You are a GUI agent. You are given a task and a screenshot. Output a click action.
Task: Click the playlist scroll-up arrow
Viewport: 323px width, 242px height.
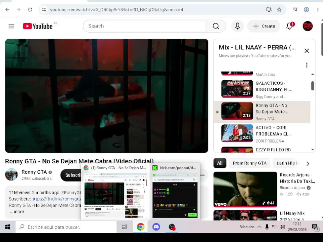313,74
